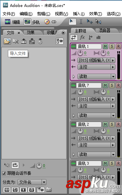
Task: Click the Insert into CD list icon
Action: point(40,41)
